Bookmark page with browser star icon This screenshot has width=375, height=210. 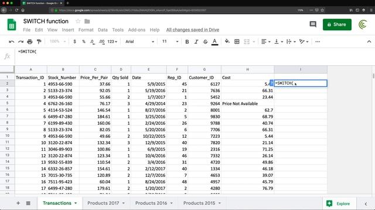click(322, 10)
